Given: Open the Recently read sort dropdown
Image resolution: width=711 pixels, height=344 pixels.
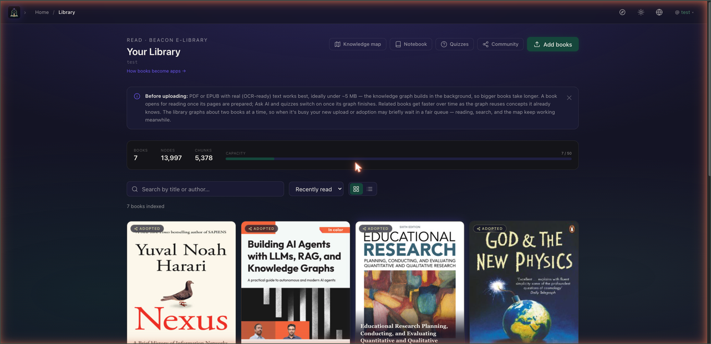Looking at the screenshot, I should (316, 189).
